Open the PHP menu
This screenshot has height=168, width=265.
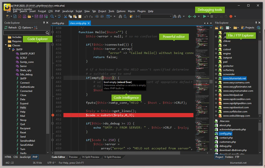click(58, 11)
